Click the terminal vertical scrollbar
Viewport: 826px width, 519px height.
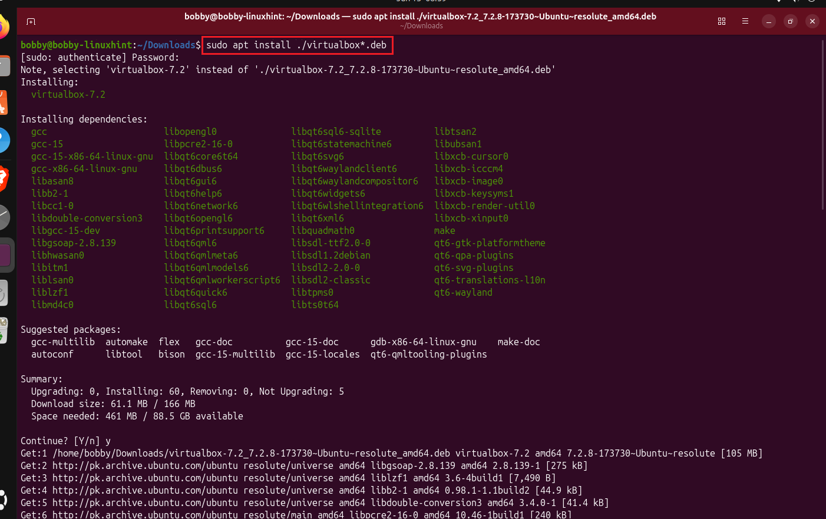click(823, 124)
